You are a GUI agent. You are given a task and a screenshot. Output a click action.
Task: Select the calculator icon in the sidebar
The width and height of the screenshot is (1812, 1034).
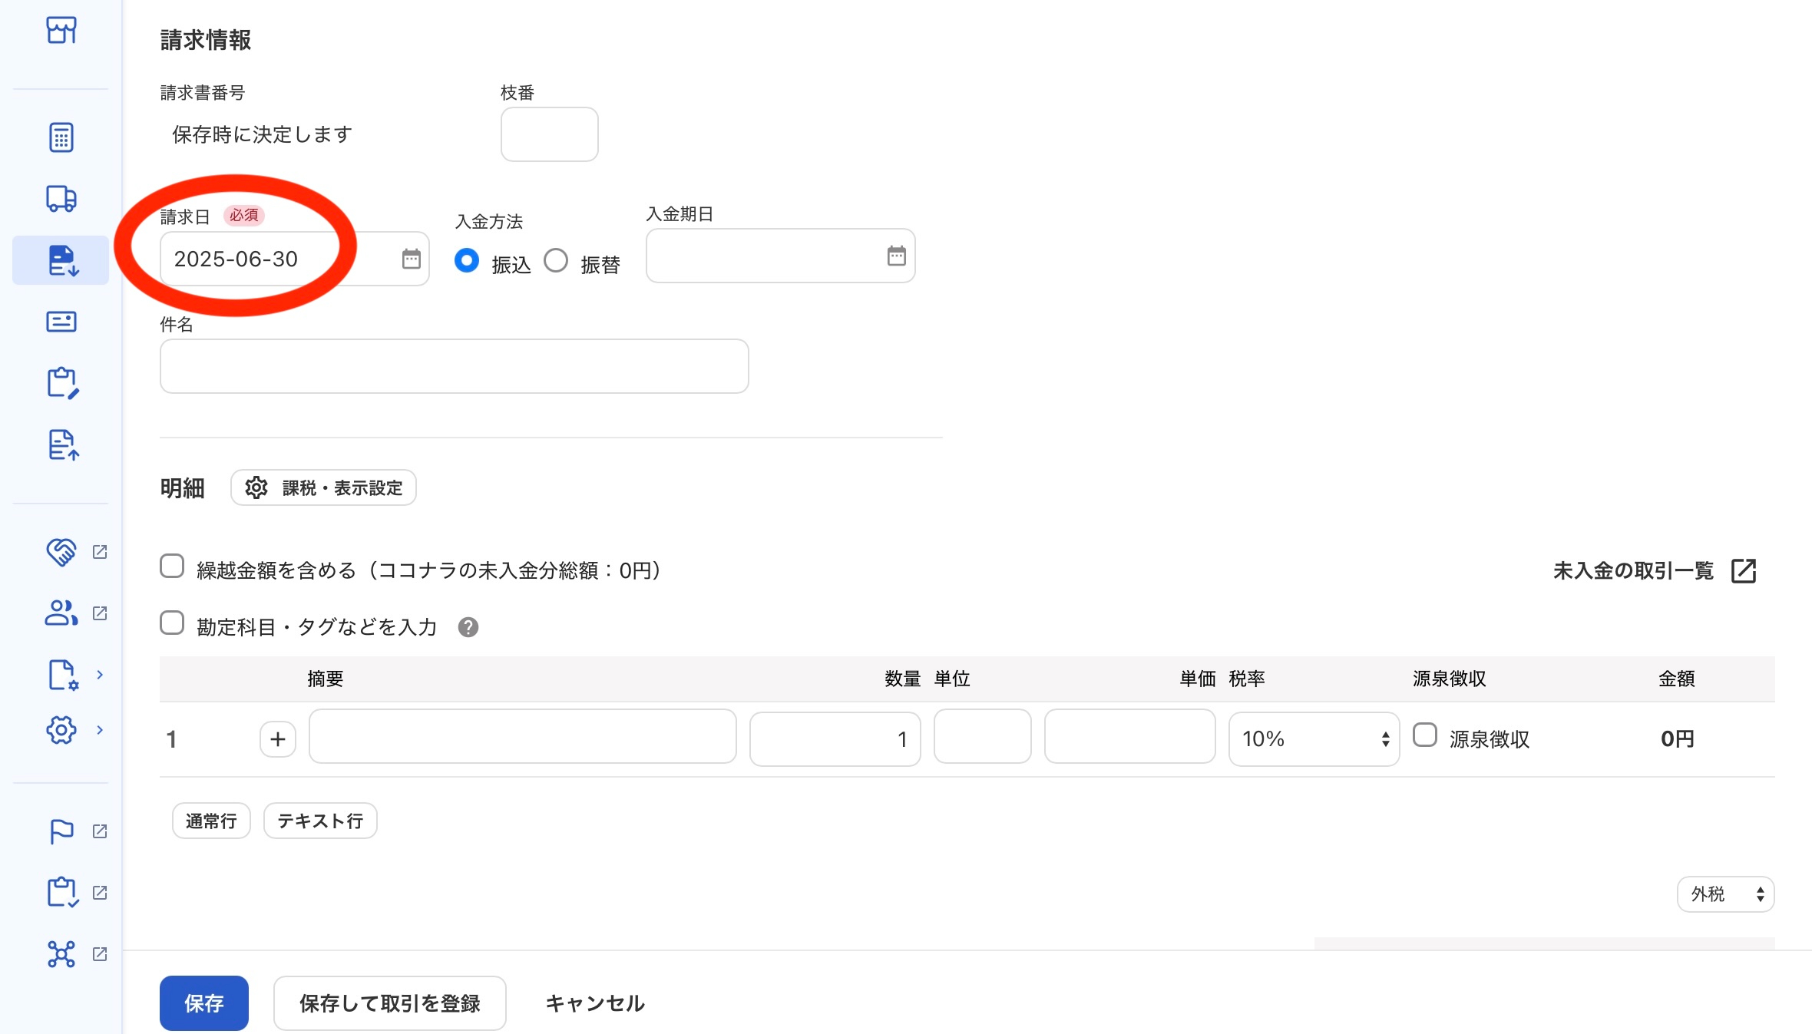coord(61,136)
